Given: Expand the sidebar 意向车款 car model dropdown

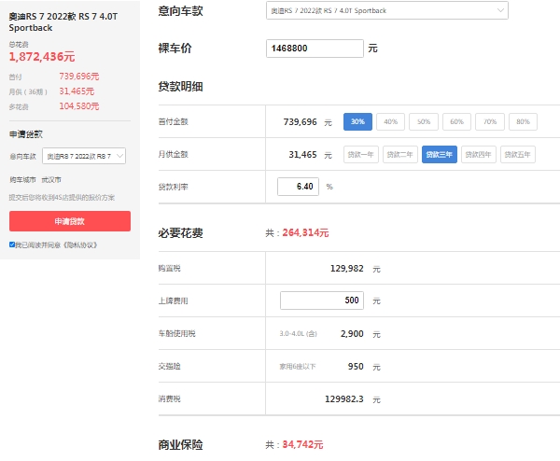Looking at the screenshot, I should (85, 157).
